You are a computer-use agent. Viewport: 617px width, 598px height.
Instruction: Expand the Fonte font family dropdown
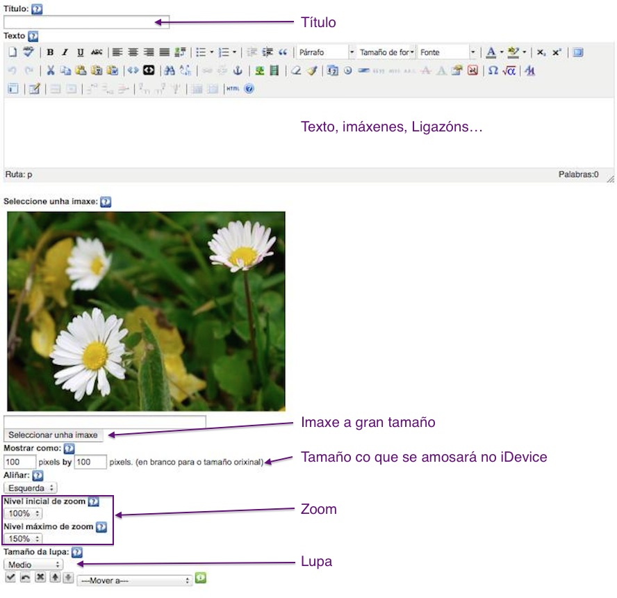pos(448,52)
